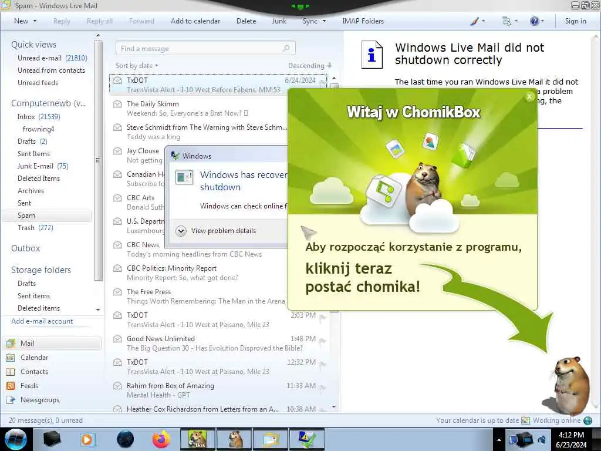601x451 pixels.
Task: Click Reply in the toolbar
Action: [62, 21]
